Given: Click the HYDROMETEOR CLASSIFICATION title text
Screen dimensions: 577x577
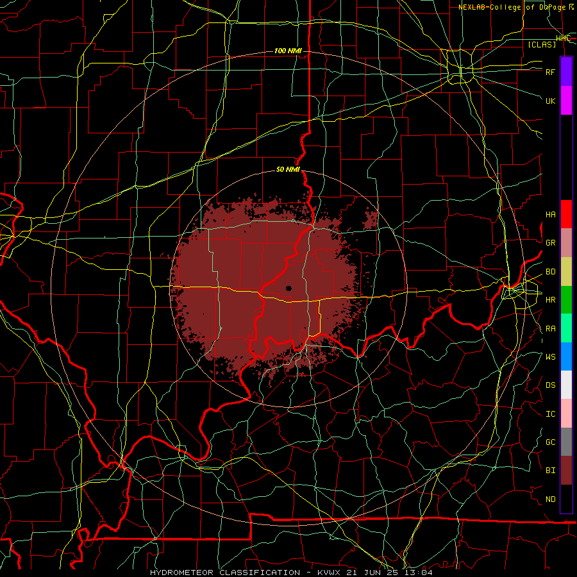Looking at the screenshot, I should (x=225, y=573).
